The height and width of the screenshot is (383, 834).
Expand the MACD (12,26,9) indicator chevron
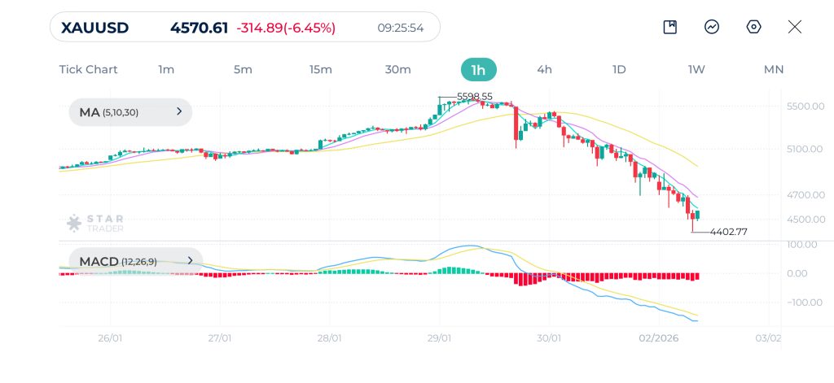pos(191,261)
